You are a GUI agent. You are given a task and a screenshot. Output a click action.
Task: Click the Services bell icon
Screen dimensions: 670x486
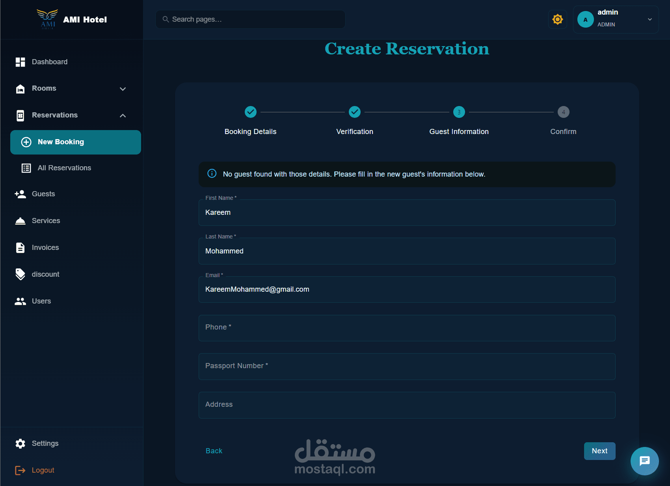point(20,221)
